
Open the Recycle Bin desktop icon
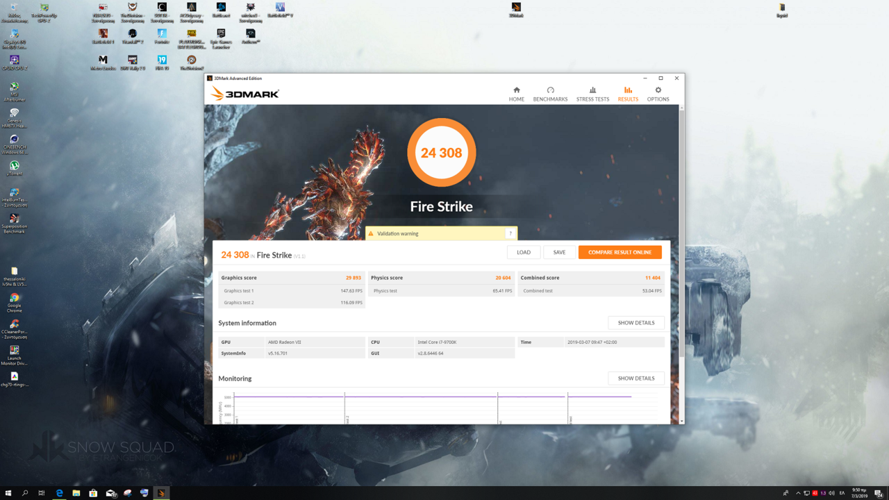14,12
